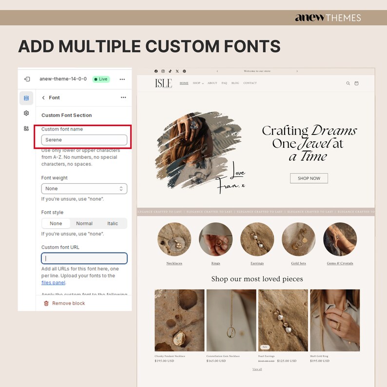Click the Shop our most loved pieces heading
387x387 pixels.
click(257, 279)
